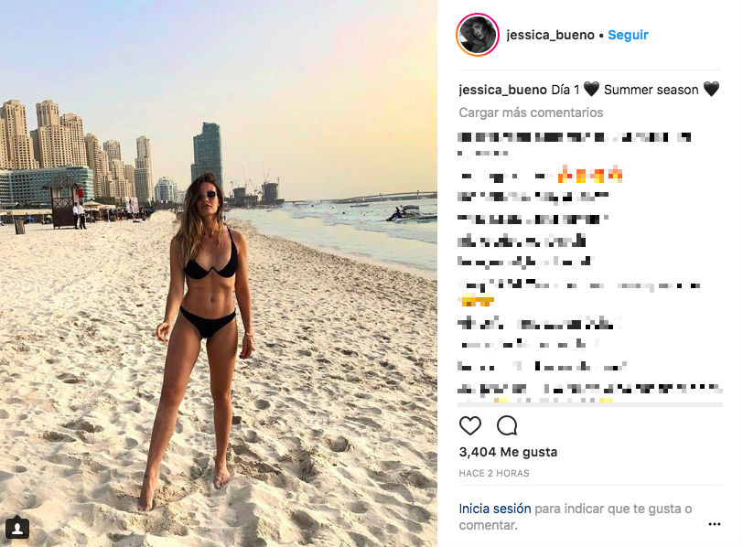Screen dimensions: 743x547
Task: Like the post with the heart icon
Action: (470, 425)
